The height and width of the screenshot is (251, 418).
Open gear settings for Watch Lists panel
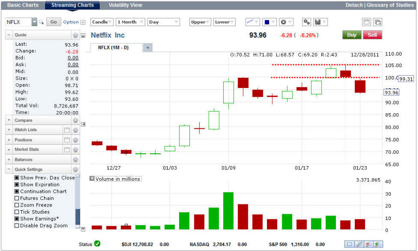pos(75,130)
